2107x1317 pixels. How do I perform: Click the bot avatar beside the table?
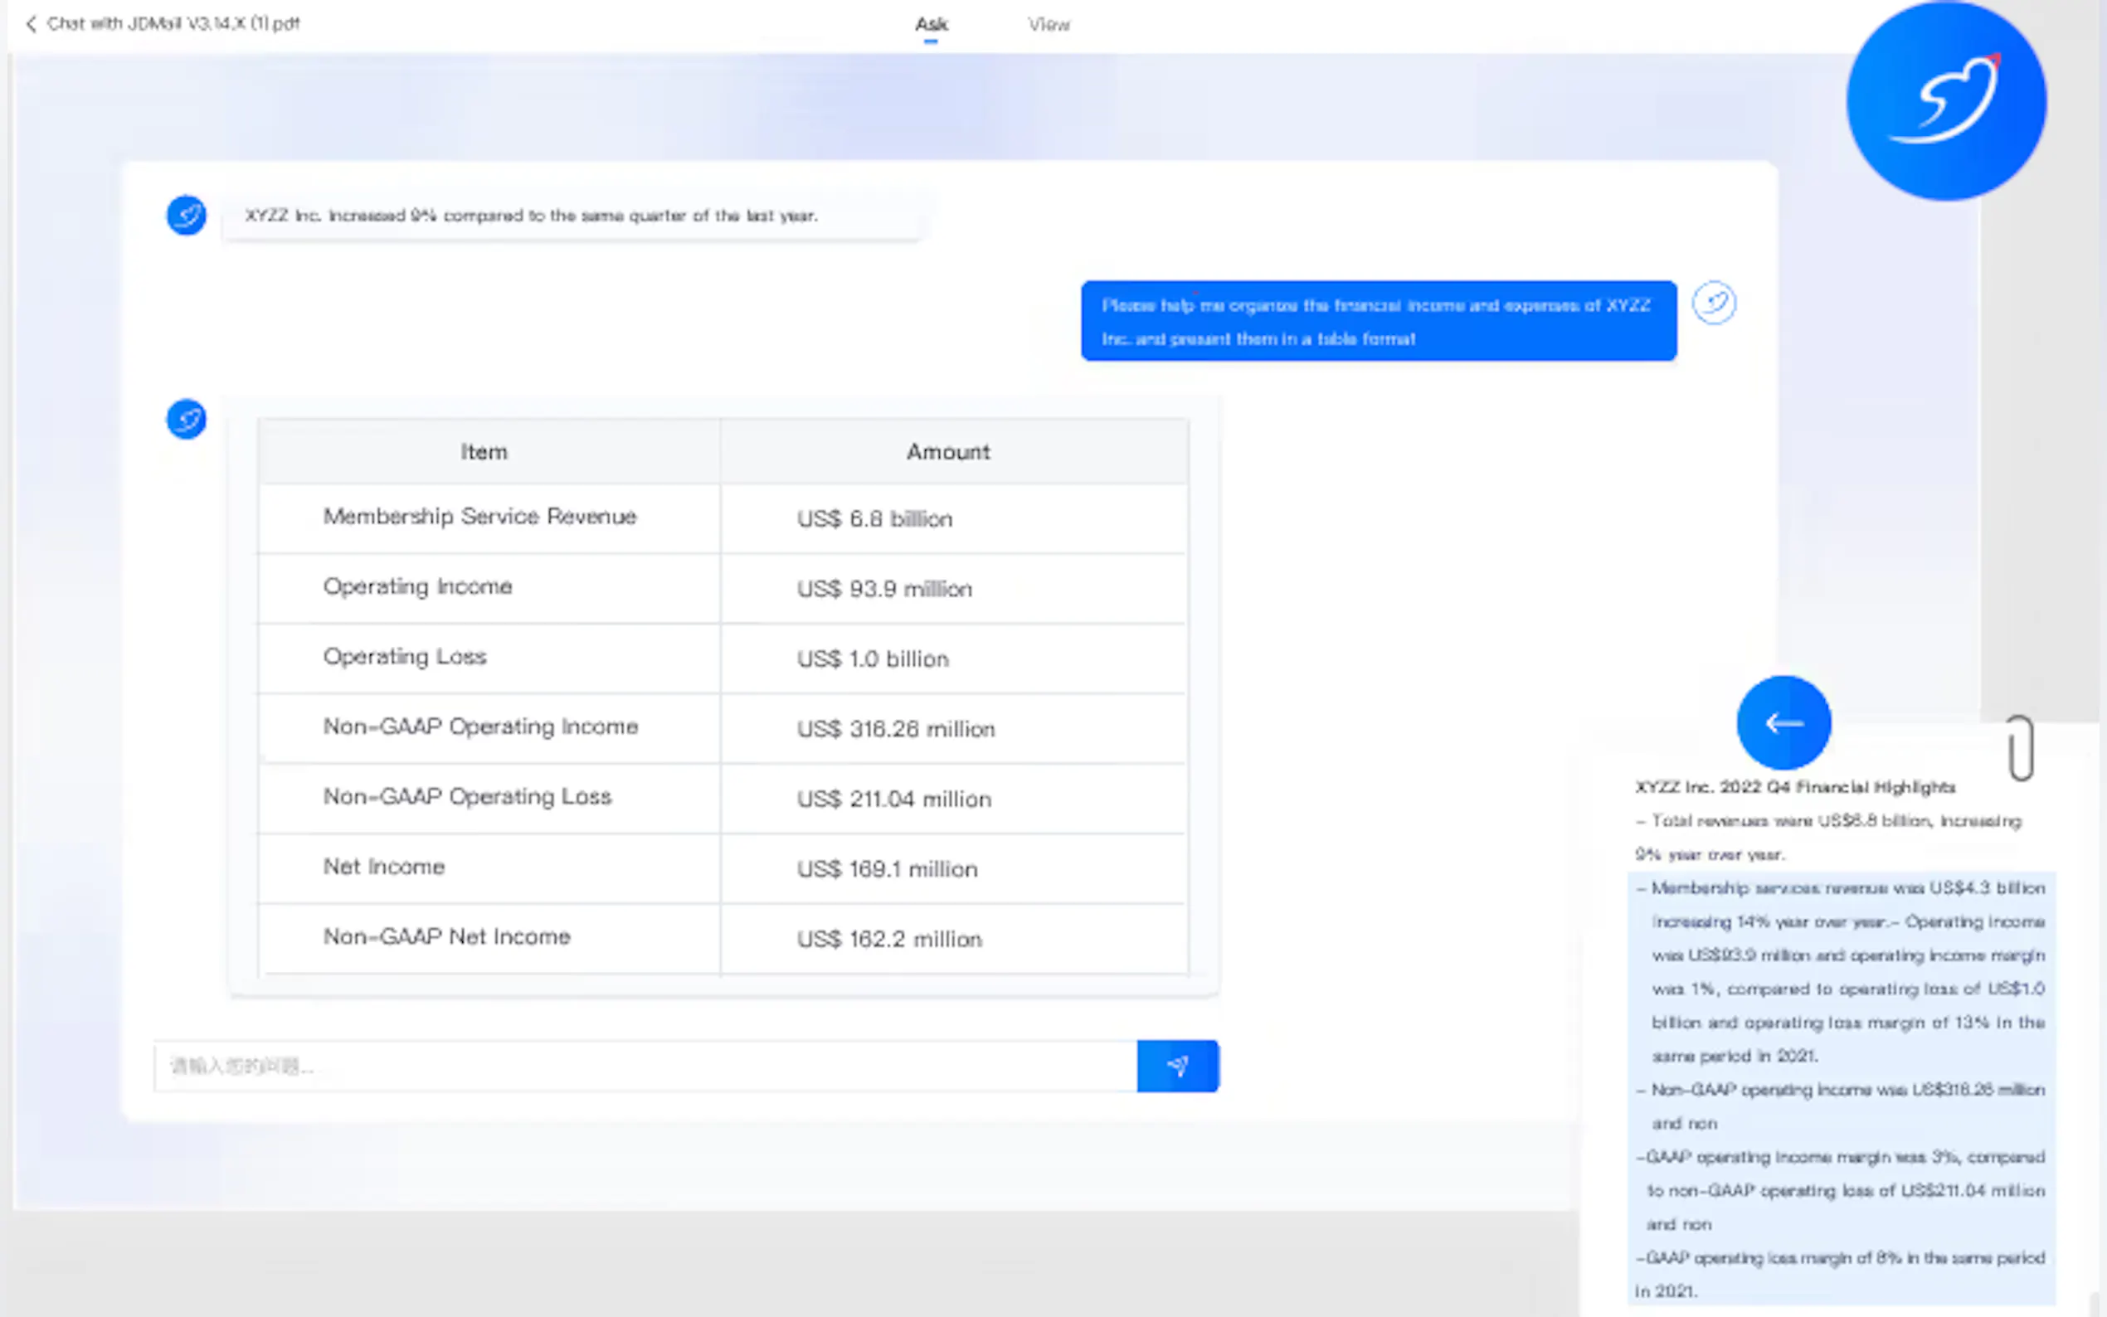click(187, 420)
